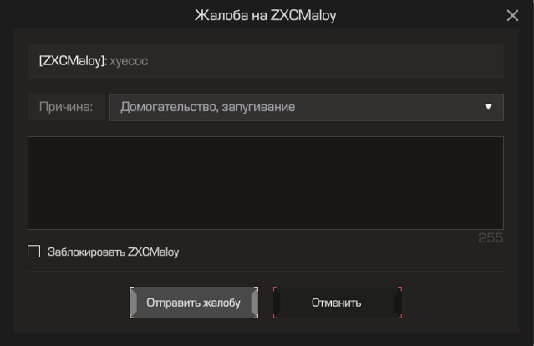The height and width of the screenshot is (346, 534).
Task: Click the reported message line 'xyecoc'
Action: pyautogui.click(x=129, y=61)
